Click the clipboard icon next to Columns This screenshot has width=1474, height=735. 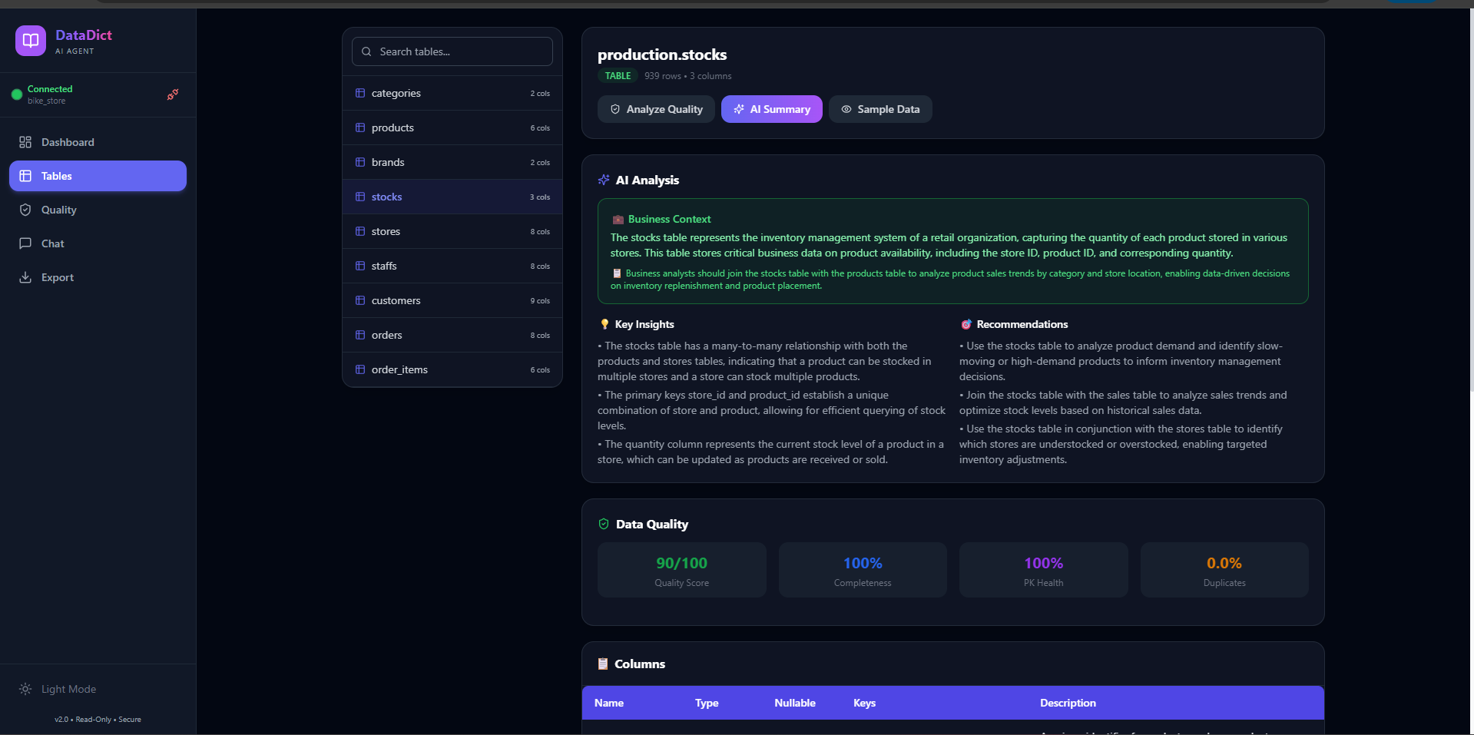603,664
